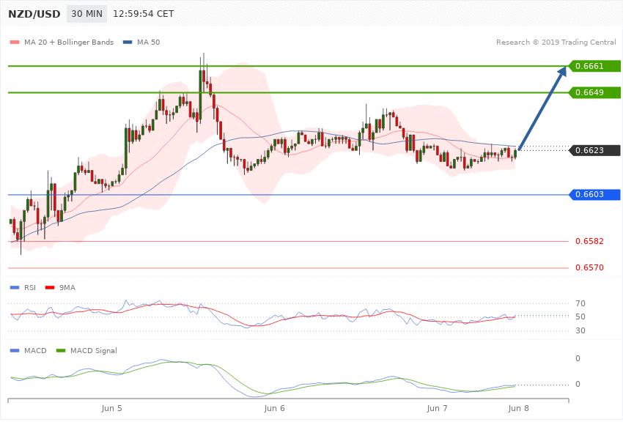Viewport: 623px width, 422px height.
Task: Click the 12:59:54 CET timestamp
Action: tap(144, 14)
